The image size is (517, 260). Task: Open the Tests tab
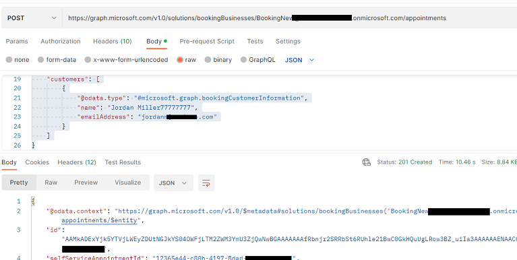255,42
